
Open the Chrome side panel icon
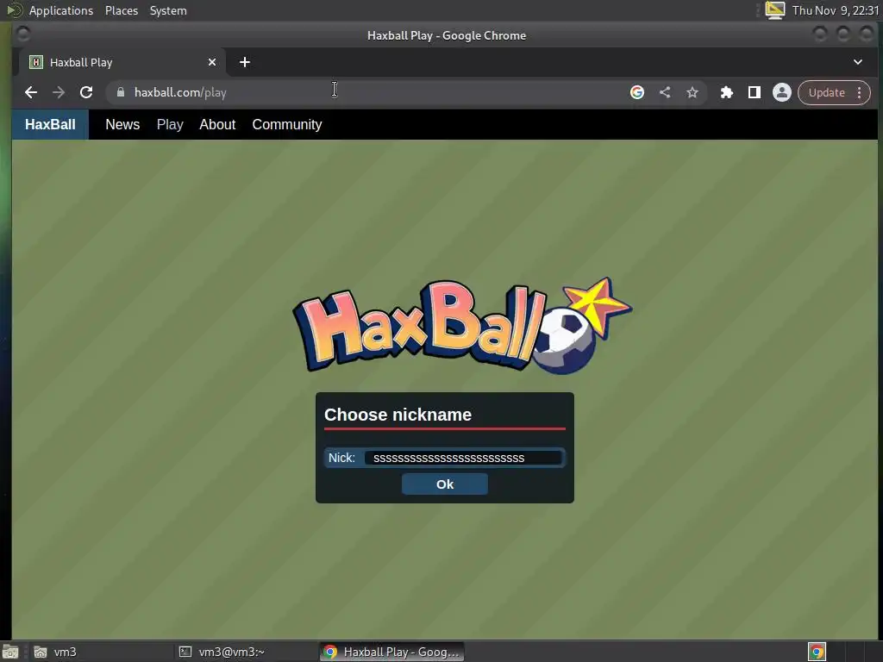pos(754,92)
